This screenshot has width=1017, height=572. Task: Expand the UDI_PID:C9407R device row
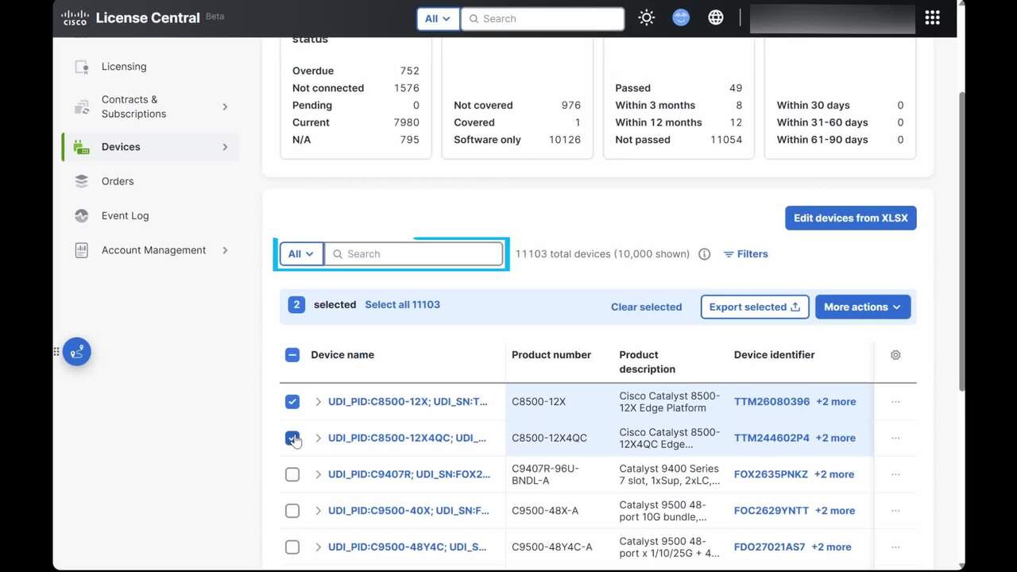[x=319, y=474]
